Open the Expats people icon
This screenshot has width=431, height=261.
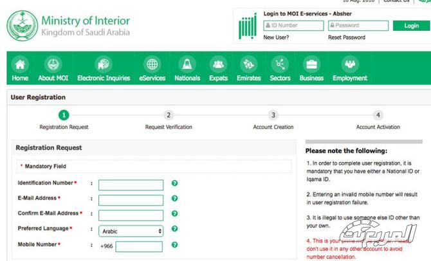click(218, 64)
